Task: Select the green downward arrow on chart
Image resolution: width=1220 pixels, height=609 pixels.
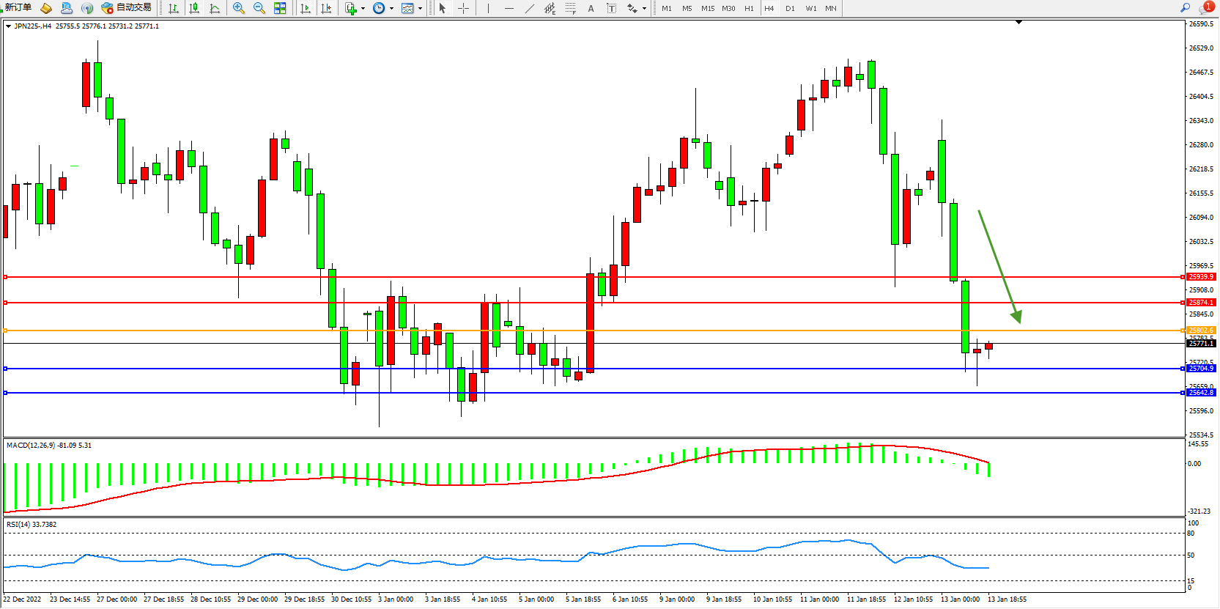Action: click(x=999, y=266)
